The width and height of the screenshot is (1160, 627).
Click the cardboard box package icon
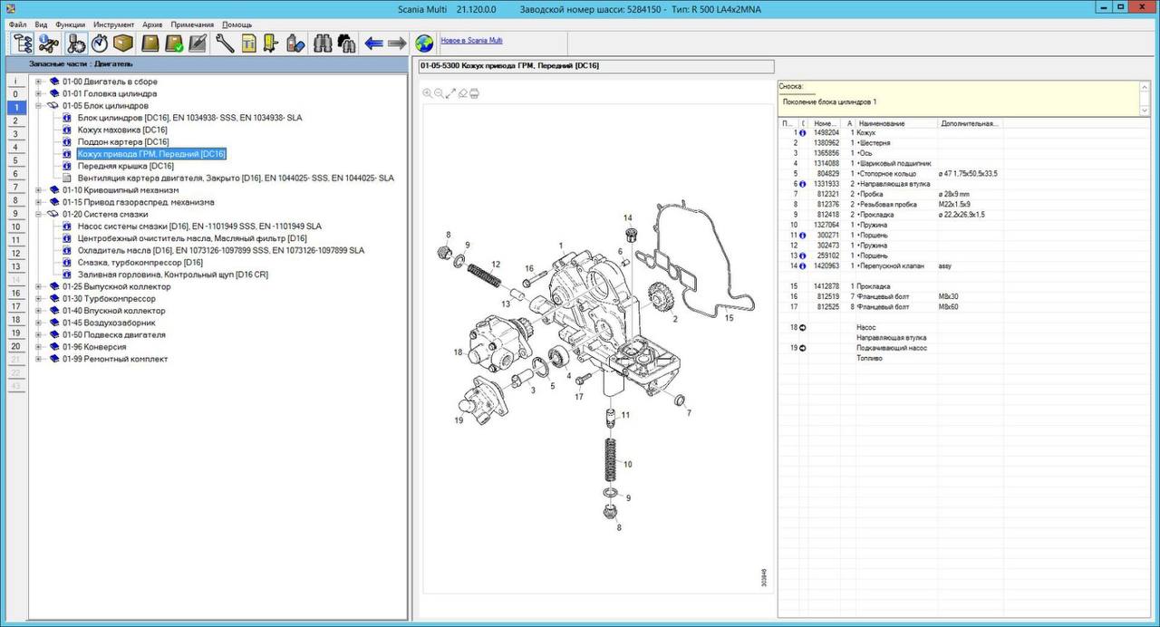click(x=123, y=43)
